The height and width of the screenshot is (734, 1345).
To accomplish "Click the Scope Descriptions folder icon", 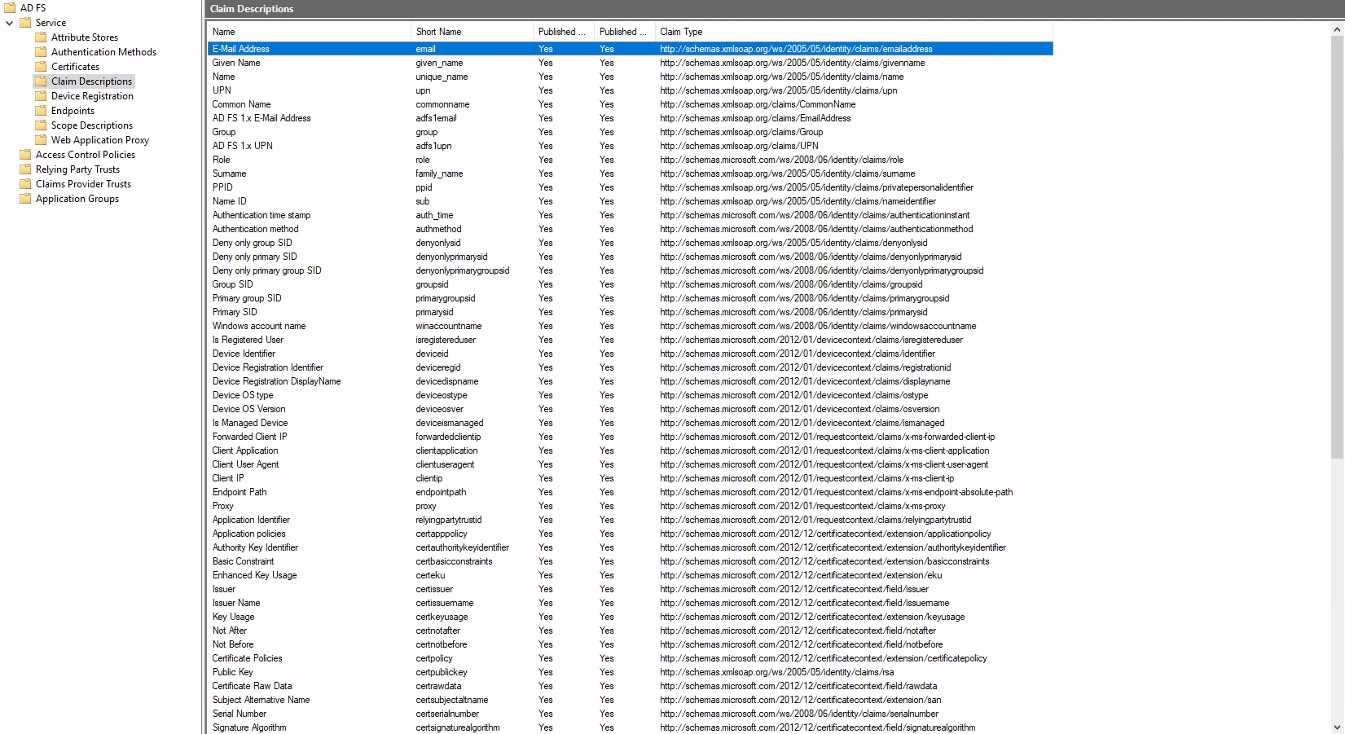I will (41, 125).
